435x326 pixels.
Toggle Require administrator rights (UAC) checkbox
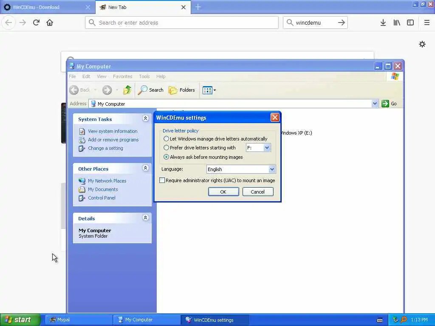pos(162,180)
